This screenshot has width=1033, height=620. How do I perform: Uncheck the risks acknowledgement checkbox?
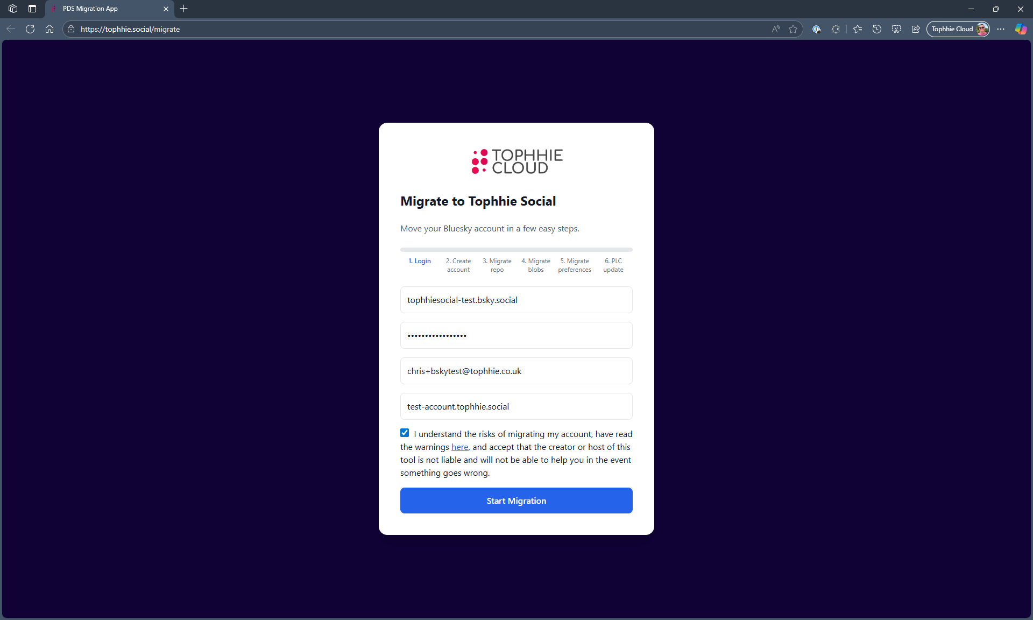(405, 433)
